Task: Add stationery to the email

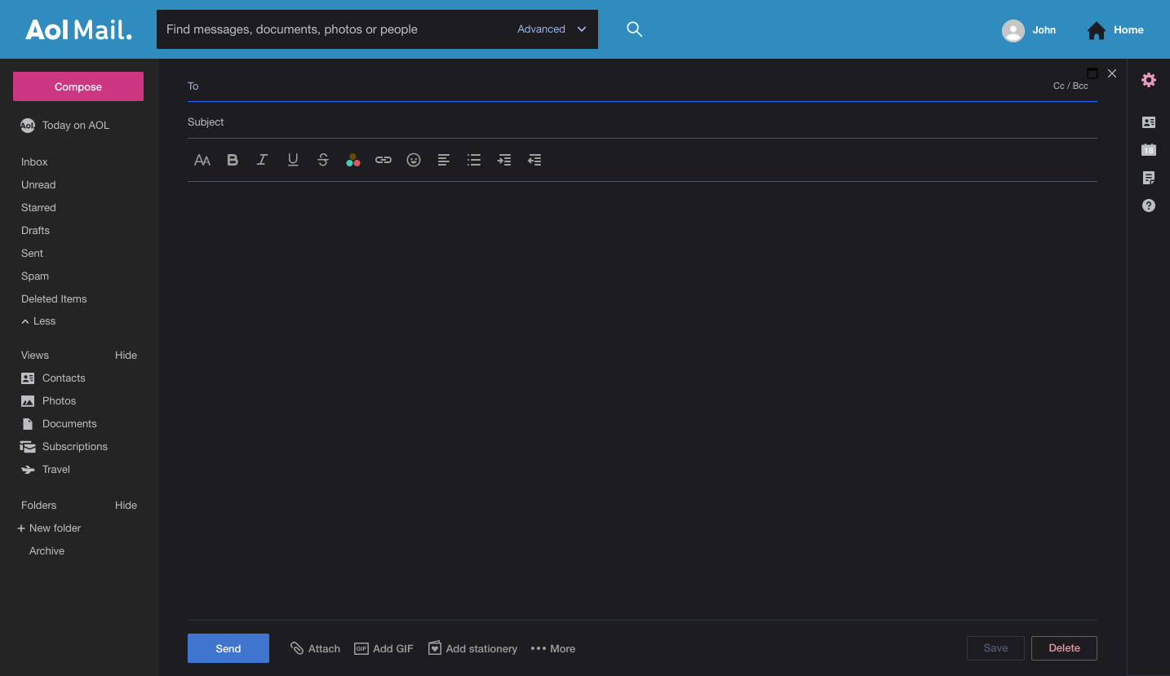Action: 472,648
